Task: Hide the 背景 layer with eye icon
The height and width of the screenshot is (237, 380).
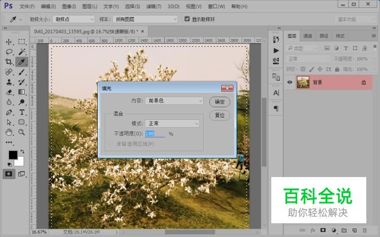Action: 289,82
